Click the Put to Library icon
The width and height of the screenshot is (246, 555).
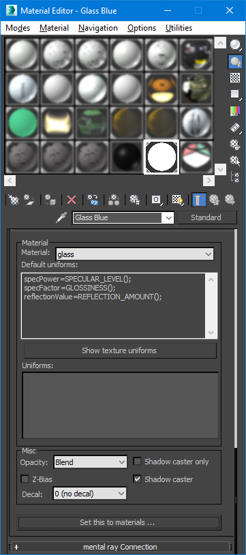click(134, 200)
